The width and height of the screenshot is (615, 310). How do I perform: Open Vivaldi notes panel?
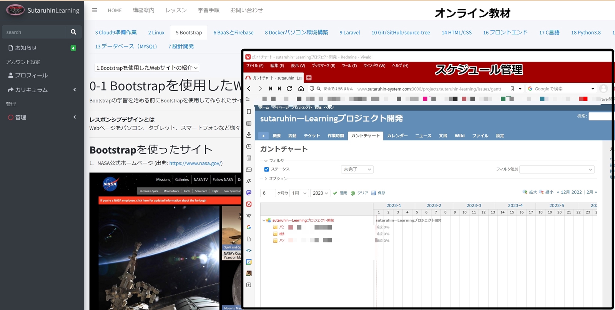[249, 158]
